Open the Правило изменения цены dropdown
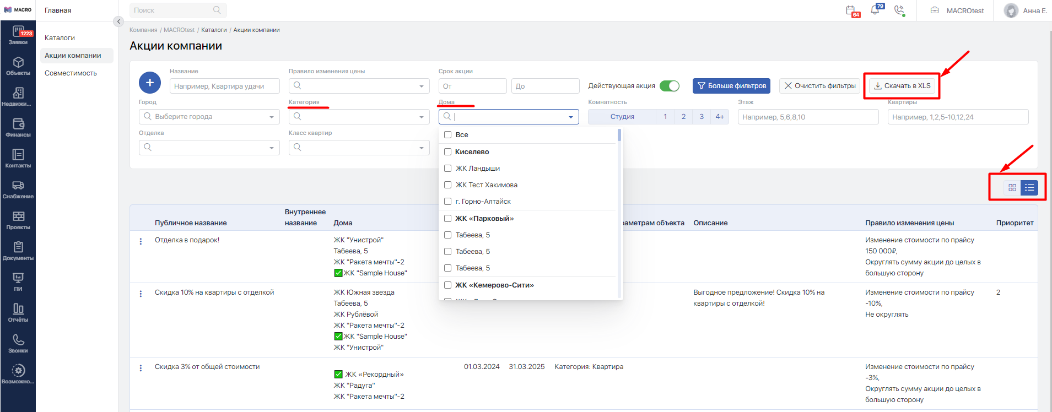Screen dimensions: 1052x412 (x=359, y=86)
